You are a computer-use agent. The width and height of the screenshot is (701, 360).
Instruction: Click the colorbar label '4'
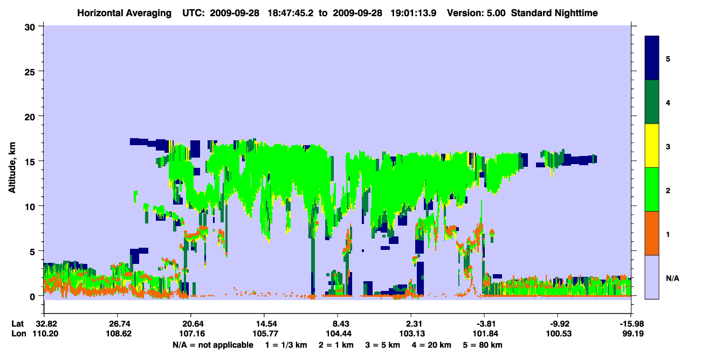click(668, 102)
